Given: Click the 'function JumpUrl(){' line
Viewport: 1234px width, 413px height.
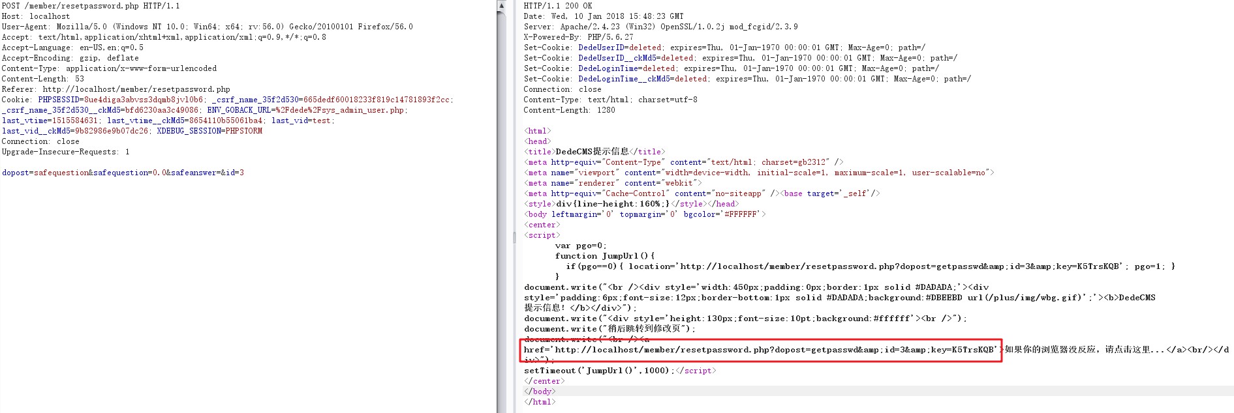Looking at the screenshot, I should point(605,256).
